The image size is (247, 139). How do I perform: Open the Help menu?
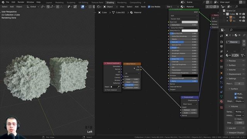[x=39, y=2]
